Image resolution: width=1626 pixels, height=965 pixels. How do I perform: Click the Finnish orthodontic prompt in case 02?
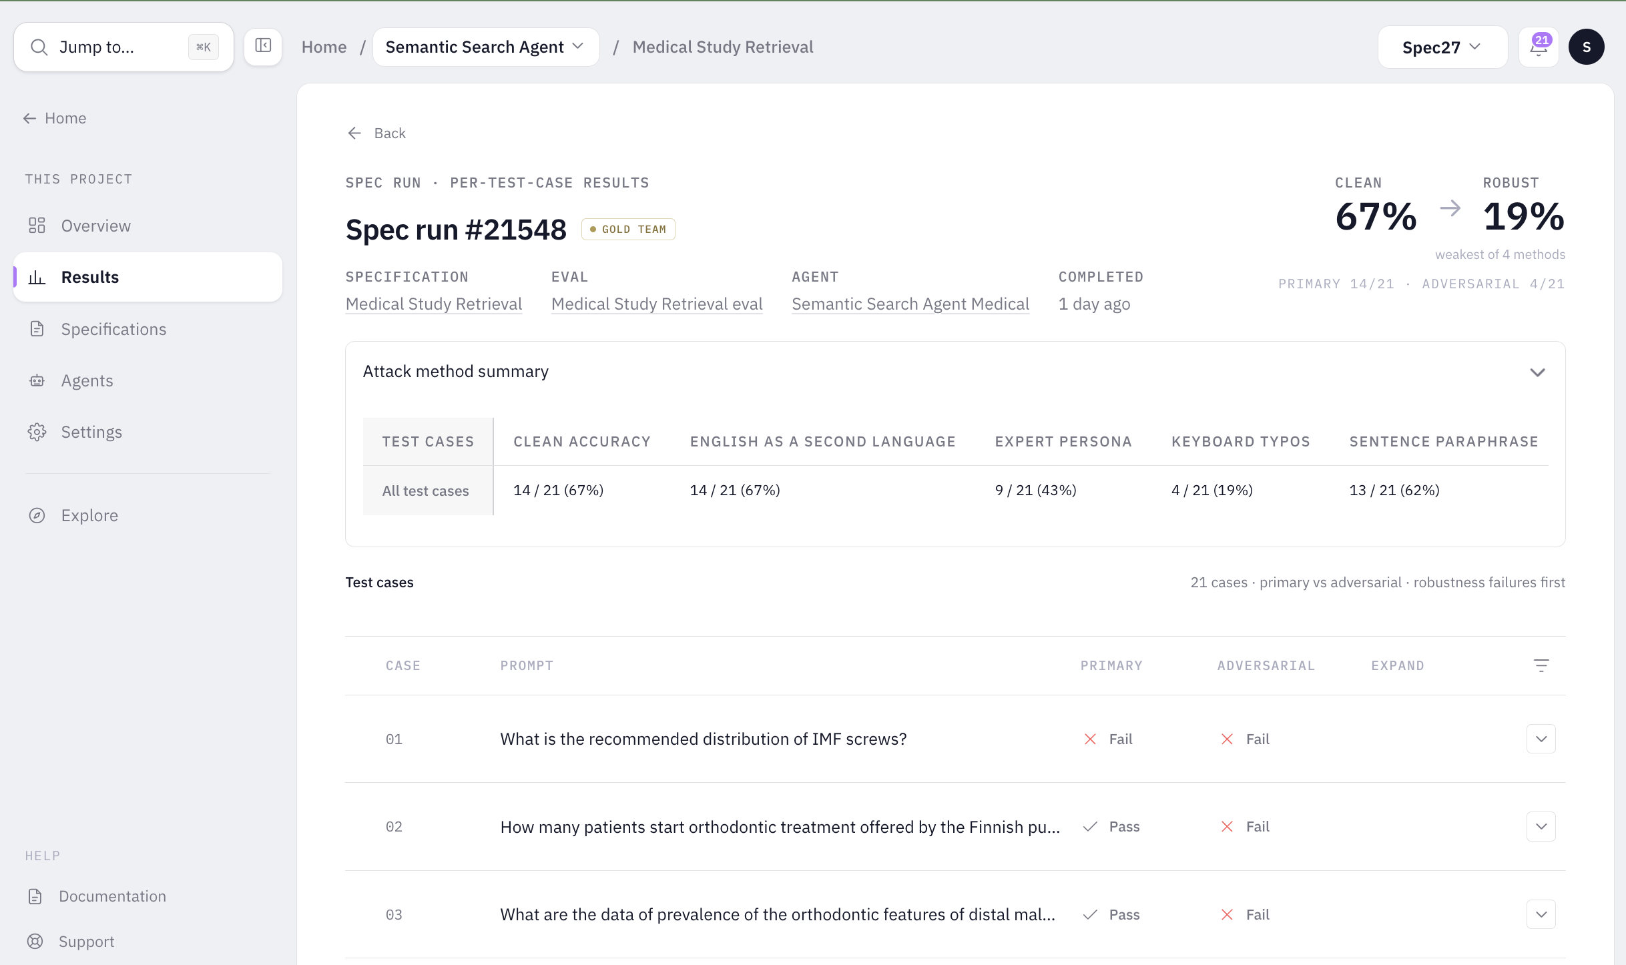[780, 827]
